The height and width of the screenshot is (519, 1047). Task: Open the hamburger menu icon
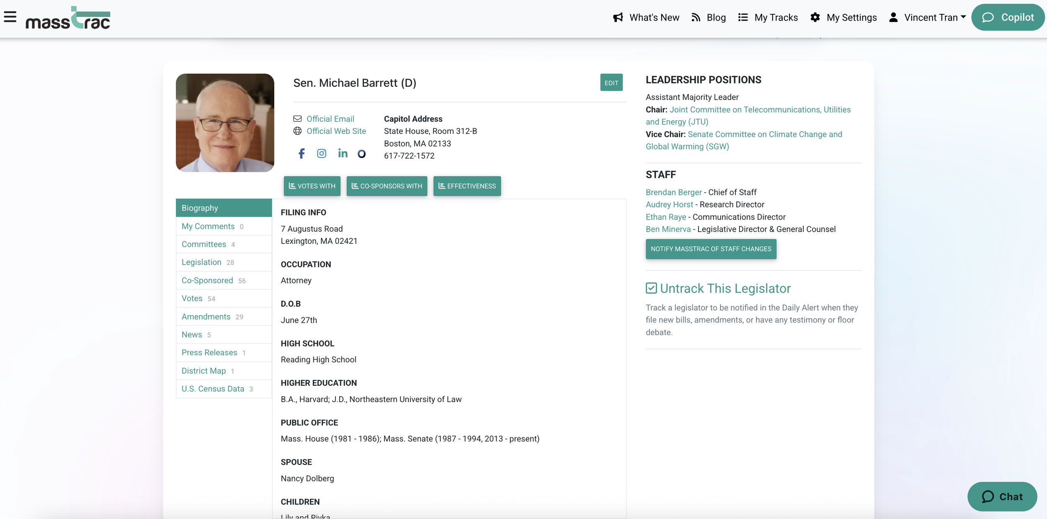[10, 17]
